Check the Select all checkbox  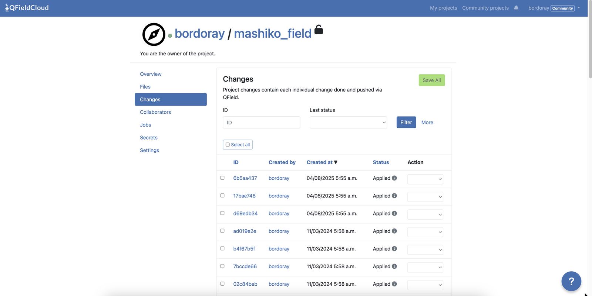pos(228,145)
